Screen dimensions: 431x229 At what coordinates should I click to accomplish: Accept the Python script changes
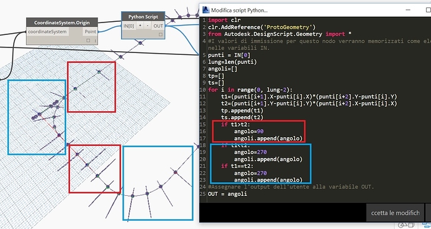pyautogui.click(x=395, y=213)
